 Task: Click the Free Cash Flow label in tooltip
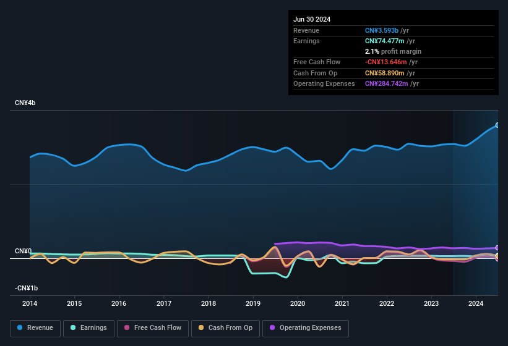pyautogui.click(x=317, y=62)
